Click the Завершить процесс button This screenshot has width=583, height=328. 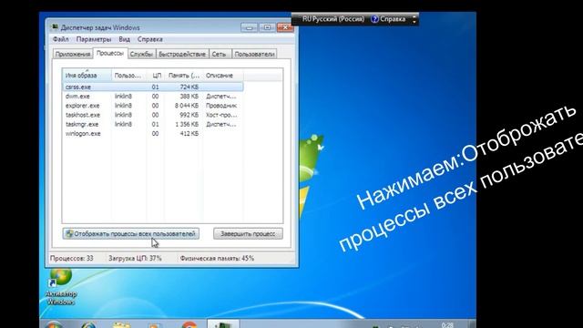tap(248, 233)
